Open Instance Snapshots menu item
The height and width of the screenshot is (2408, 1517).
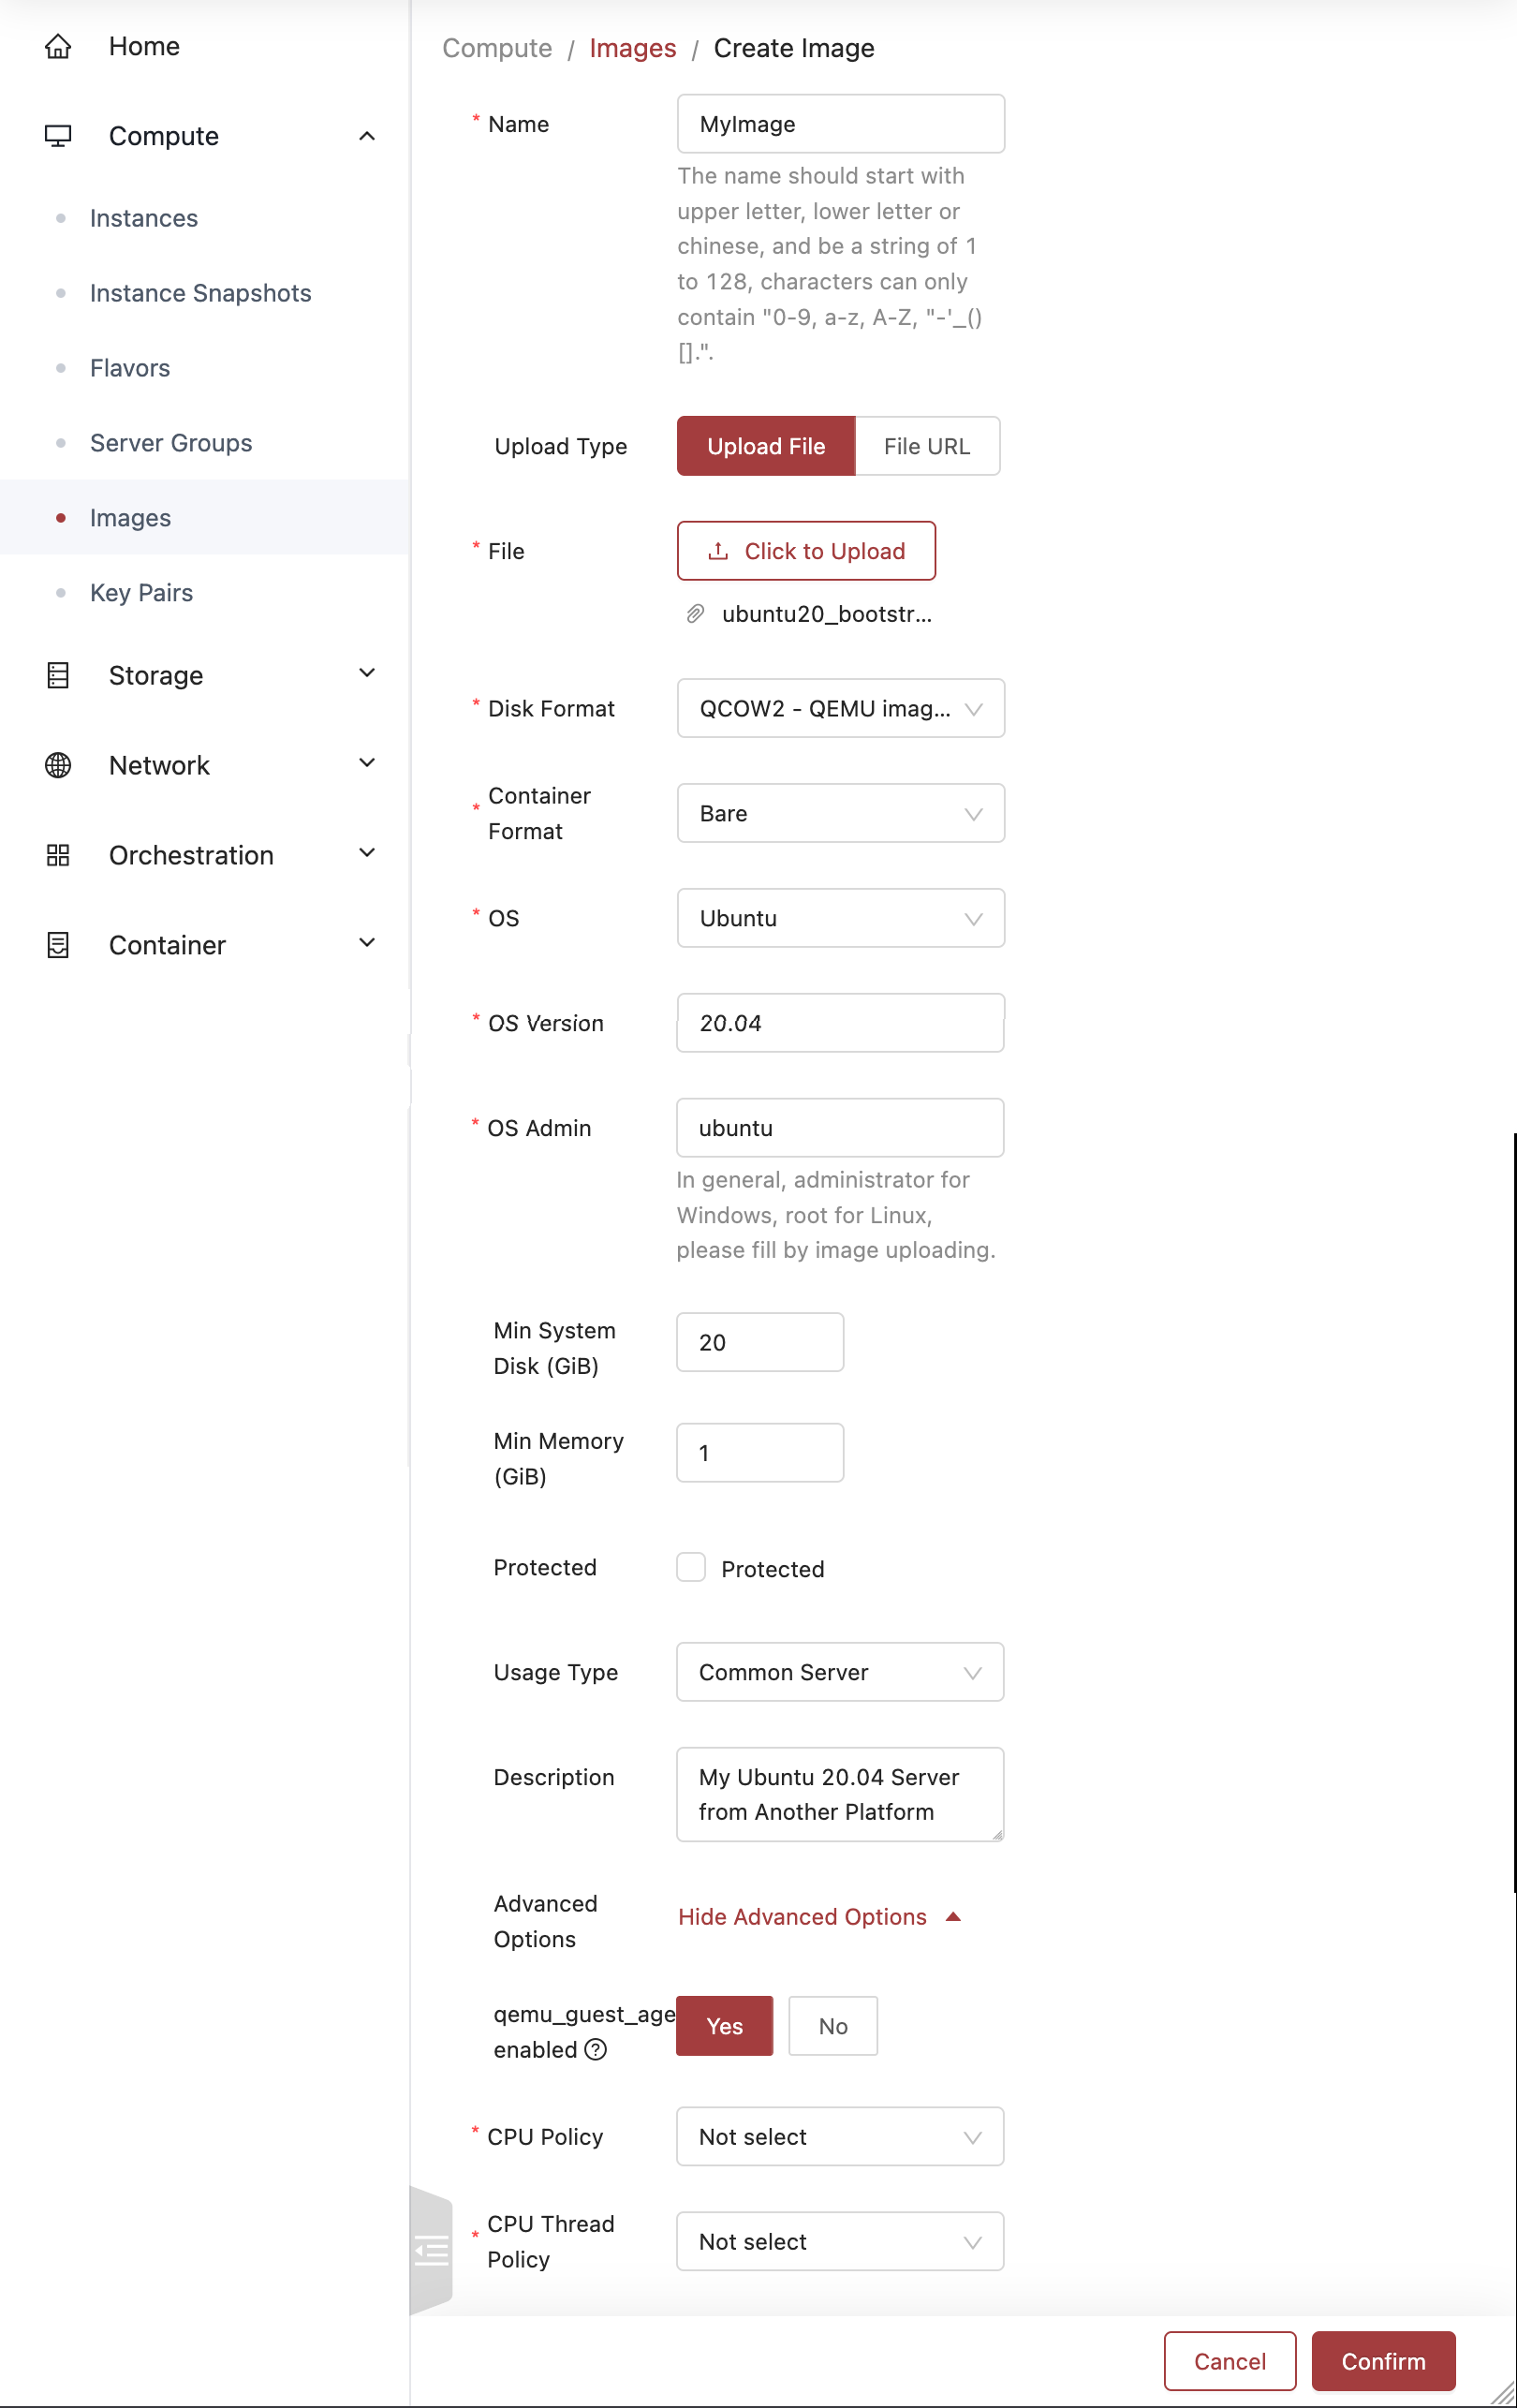200,292
